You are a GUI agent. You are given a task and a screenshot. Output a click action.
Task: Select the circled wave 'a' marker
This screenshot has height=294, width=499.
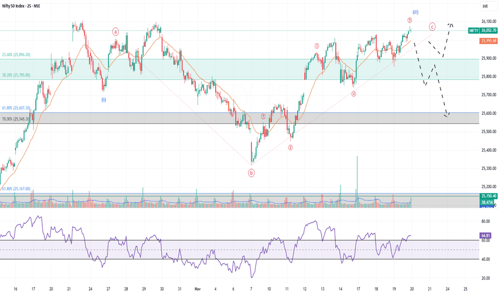[x=116, y=32]
